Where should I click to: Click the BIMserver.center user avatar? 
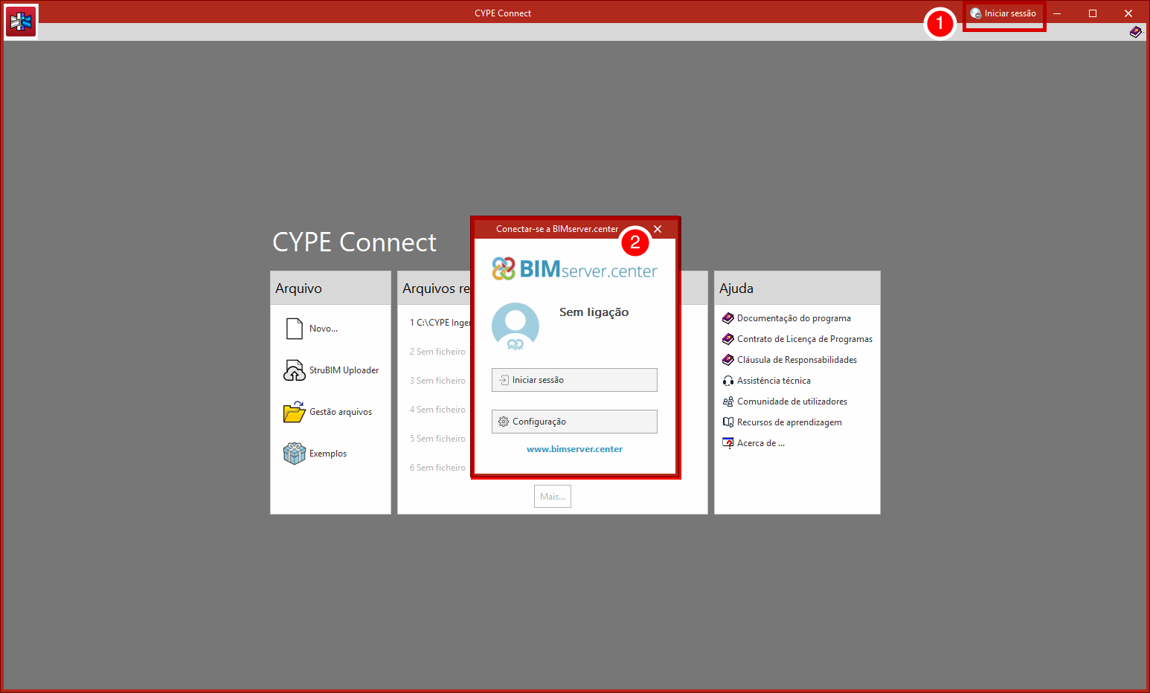pos(515,326)
